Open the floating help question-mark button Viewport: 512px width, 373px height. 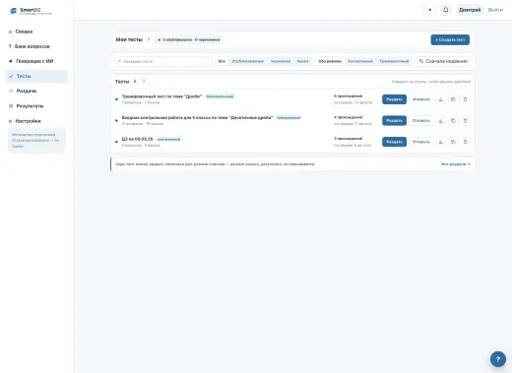[497, 359]
